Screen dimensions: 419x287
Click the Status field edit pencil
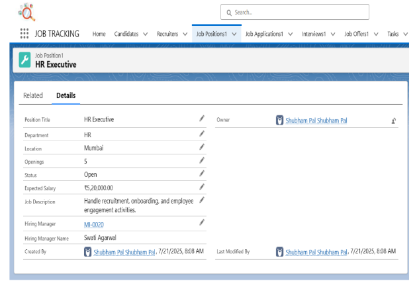point(202,174)
